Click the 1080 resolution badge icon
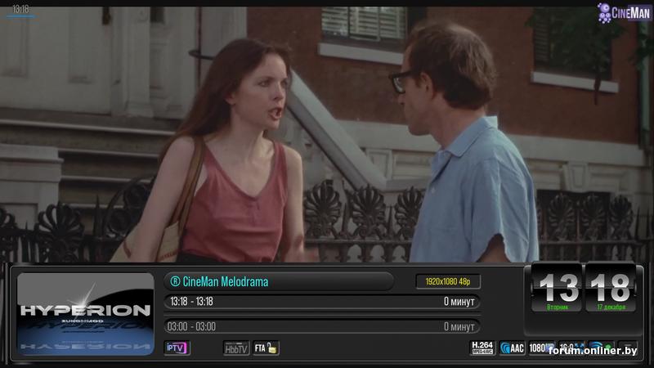Screen dimensions: 654x368 541,348
